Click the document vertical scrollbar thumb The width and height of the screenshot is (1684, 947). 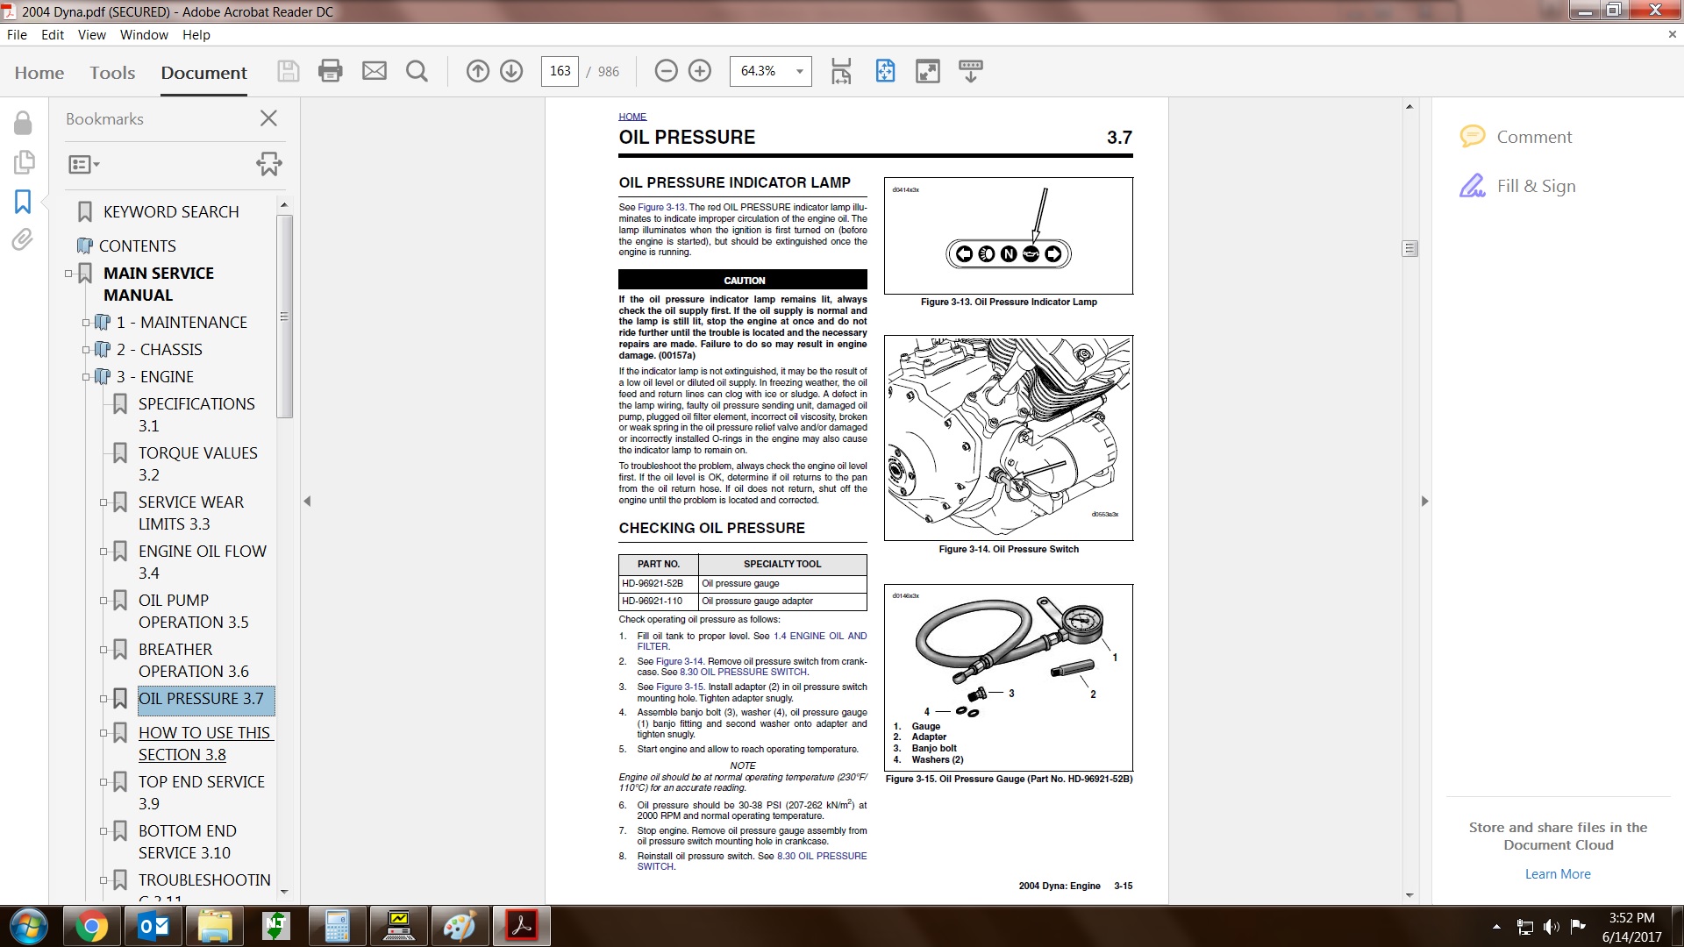click(x=1409, y=249)
